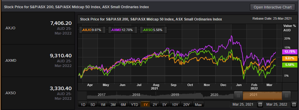Select the 1Y time range
Screen dimensions: 299x110
[x=145, y=104]
